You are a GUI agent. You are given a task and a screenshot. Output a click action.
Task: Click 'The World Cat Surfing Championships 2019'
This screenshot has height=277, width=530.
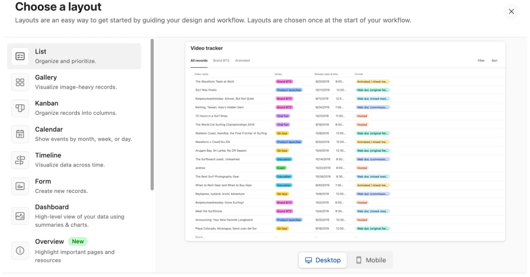pyautogui.click(x=225, y=125)
